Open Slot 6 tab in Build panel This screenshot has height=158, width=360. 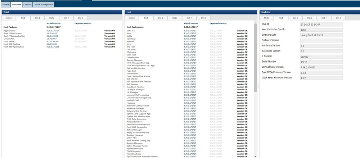(x=80, y=18)
